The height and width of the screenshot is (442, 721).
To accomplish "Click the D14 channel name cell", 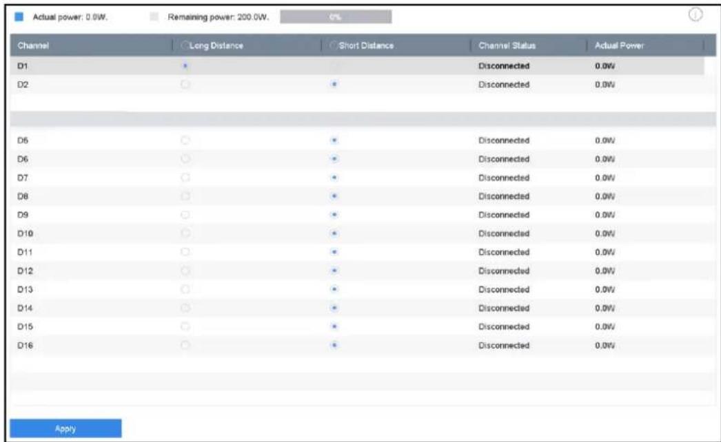I will 25,308.
